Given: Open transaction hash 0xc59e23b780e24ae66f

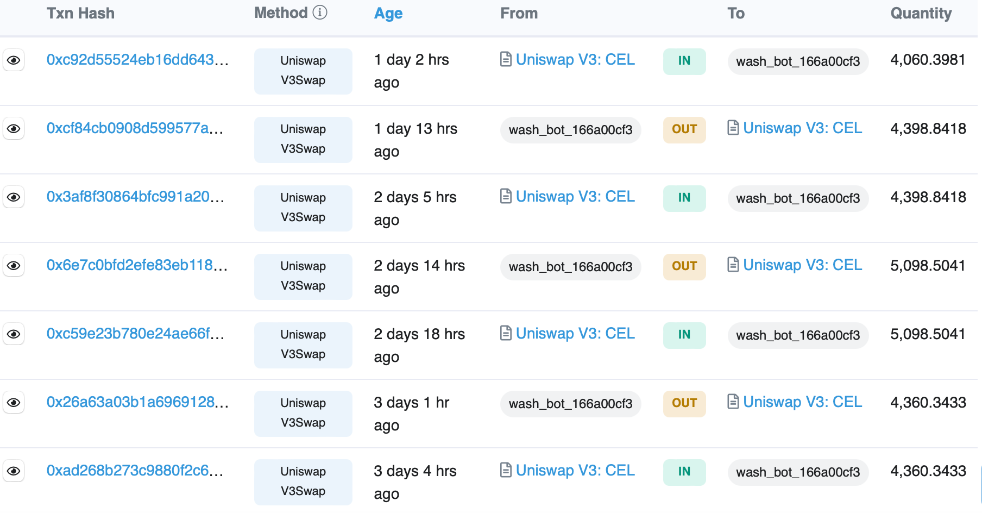Looking at the screenshot, I should click(x=136, y=334).
